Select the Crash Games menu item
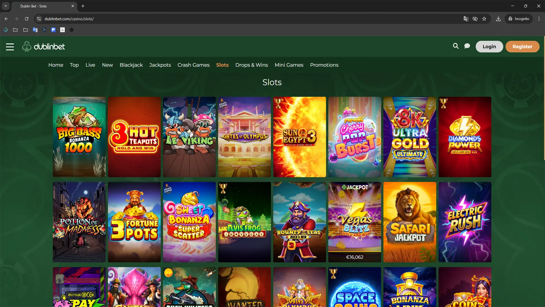The width and height of the screenshot is (545, 307). pyautogui.click(x=193, y=65)
